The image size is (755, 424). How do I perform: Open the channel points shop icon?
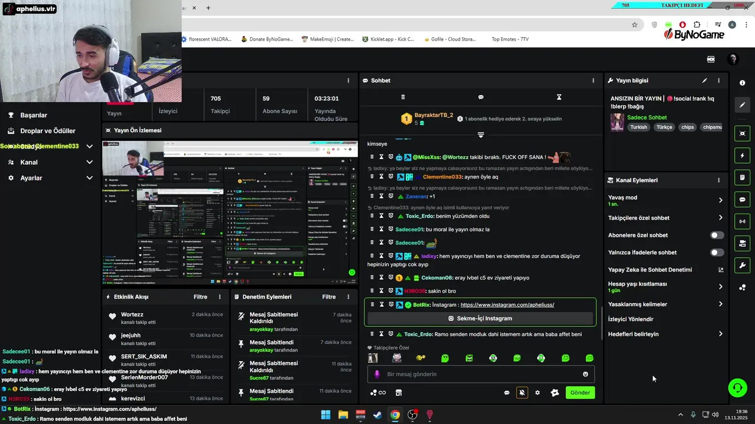[398, 393]
